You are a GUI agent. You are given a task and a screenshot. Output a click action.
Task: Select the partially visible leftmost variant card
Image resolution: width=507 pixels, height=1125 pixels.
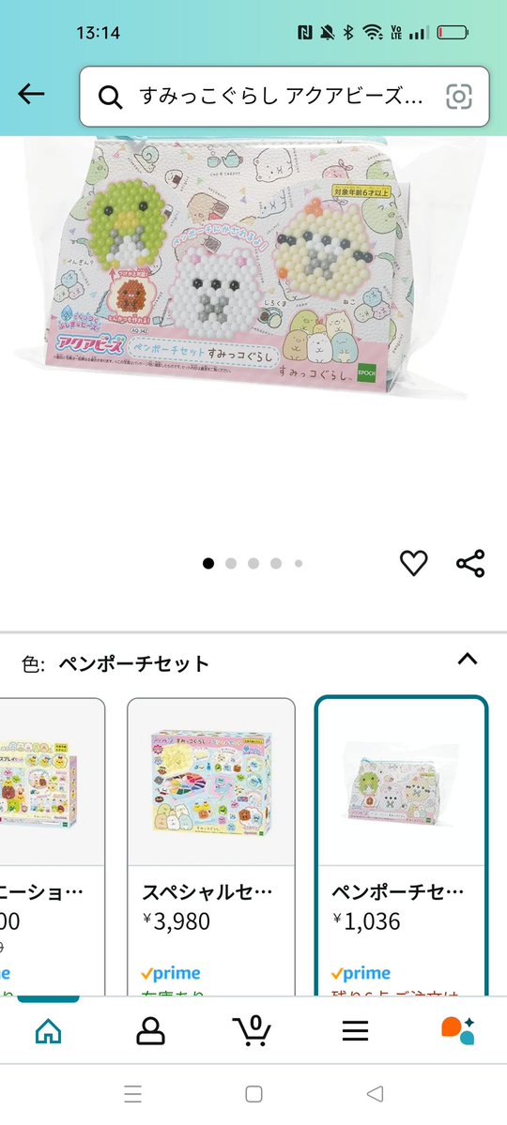pos(53,846)
